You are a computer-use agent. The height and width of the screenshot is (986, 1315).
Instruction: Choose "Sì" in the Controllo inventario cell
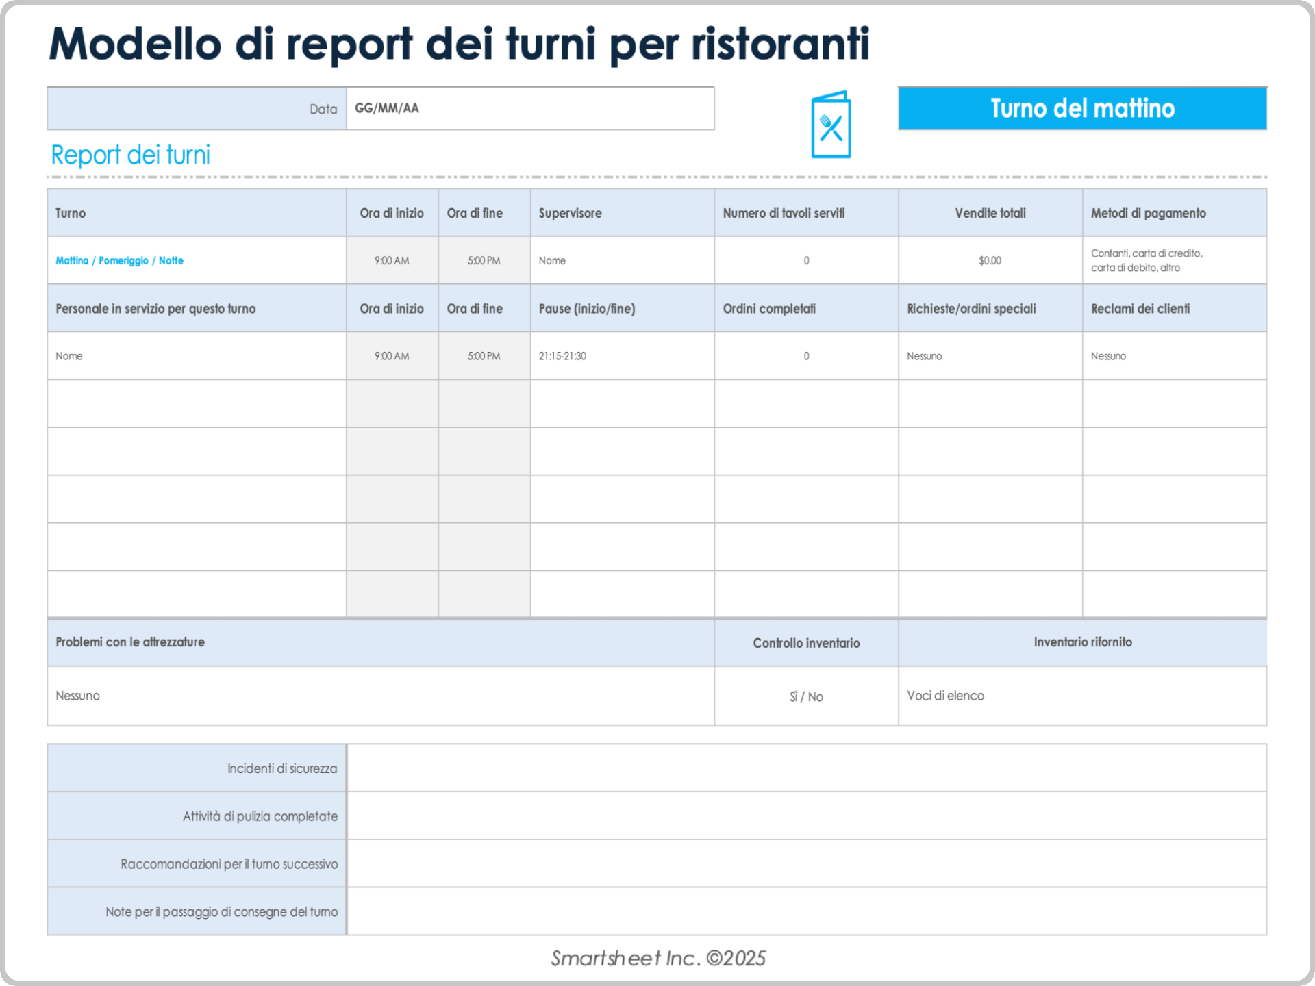[793, 696]
